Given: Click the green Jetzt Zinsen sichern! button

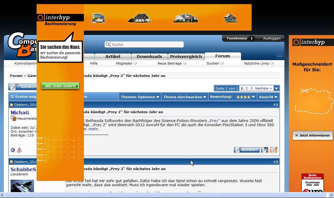Looking at the screenshot, I should 60,86.
